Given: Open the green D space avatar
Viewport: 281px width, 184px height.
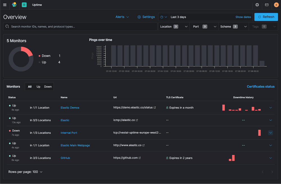Looking at the screenshot, I should pyautogui.click(x=24, y=5).
